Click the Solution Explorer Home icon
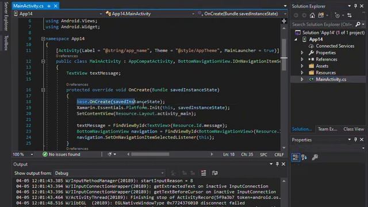Screen dimensions: 368x207 312,16
